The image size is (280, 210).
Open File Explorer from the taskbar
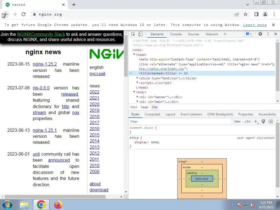[24, 205]
